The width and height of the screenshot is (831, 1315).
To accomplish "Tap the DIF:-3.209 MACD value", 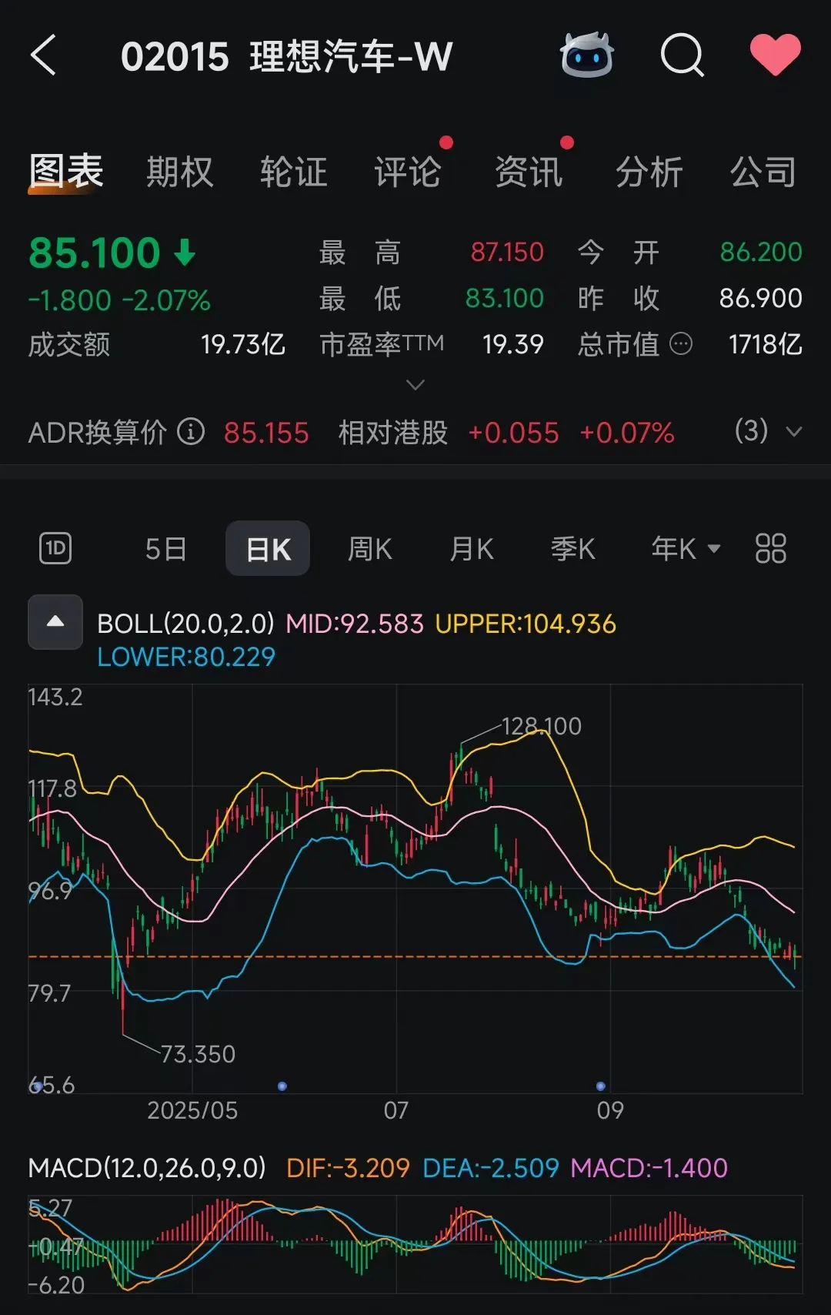I will coord(348,1168).
